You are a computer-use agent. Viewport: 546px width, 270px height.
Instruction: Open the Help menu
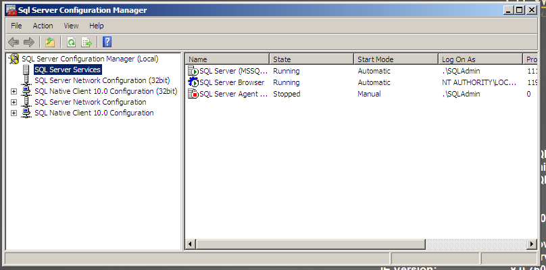(x=97, y=26)
